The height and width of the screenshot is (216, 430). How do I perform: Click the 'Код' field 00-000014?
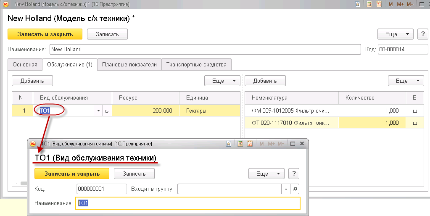tap(403, 50)
